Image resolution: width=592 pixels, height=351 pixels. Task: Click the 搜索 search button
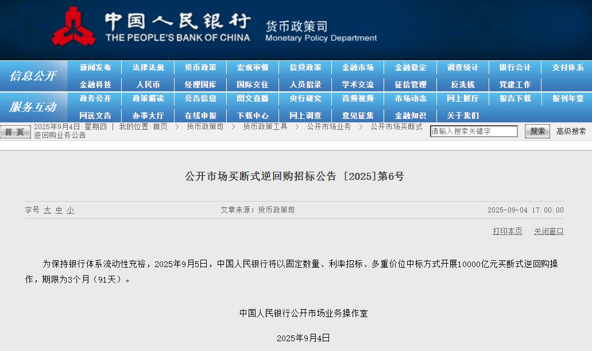[537, 131]
